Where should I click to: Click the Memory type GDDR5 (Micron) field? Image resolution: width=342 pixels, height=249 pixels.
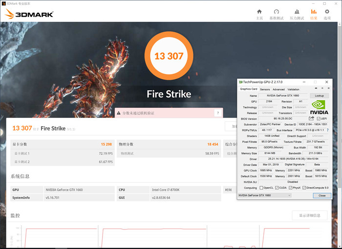click(274, 147)
